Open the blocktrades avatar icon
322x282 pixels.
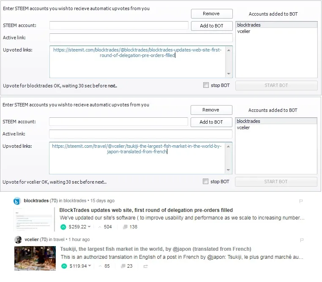17,201
